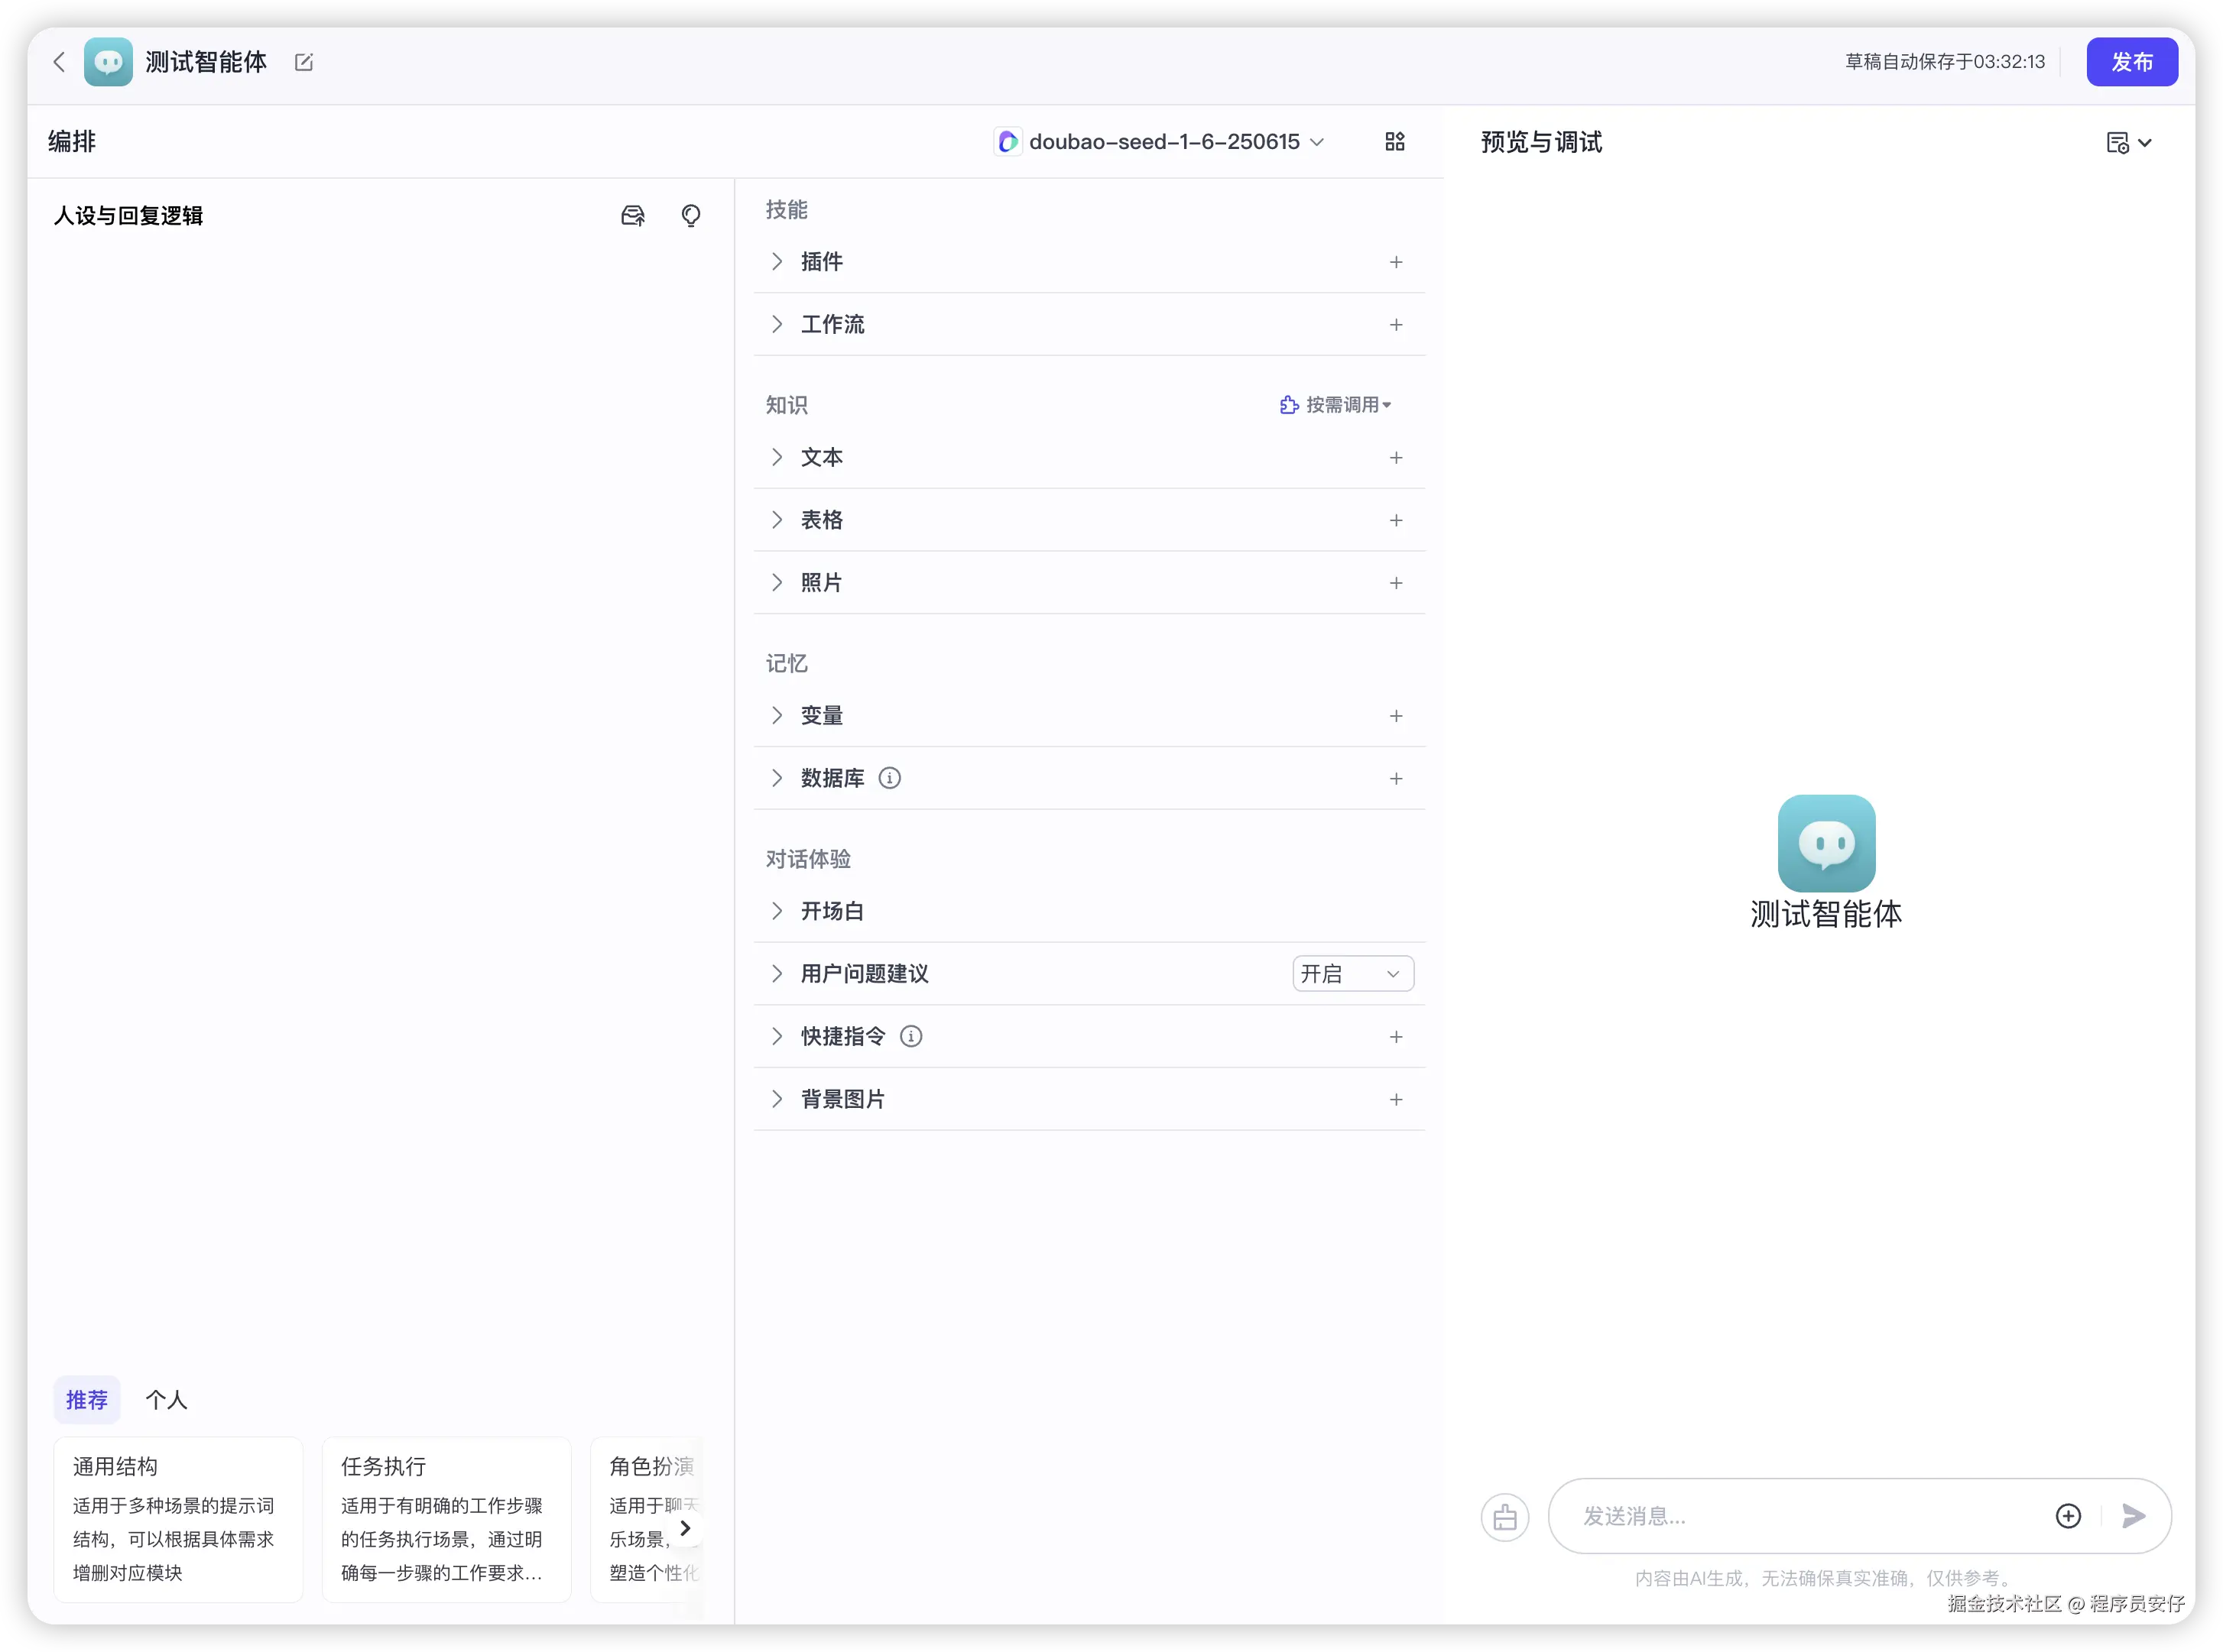Expand the 工作流 section
Viewport: 2223px width, 1652px height.
(x=777, y=324)
